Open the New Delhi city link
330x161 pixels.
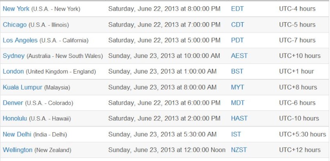[17, 134]
